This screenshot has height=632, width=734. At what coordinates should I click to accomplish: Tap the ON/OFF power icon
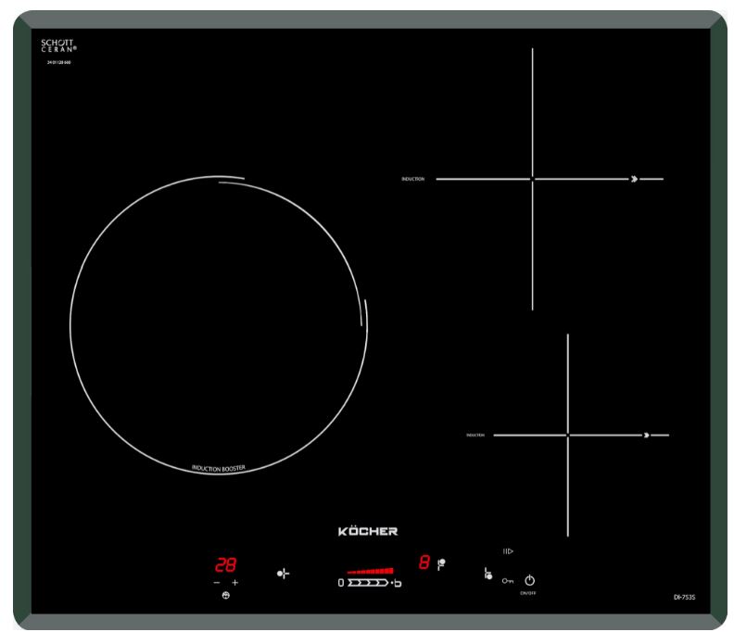(x=529, y=580)
